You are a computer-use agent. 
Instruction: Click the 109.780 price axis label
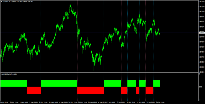(x=202, y=37)
